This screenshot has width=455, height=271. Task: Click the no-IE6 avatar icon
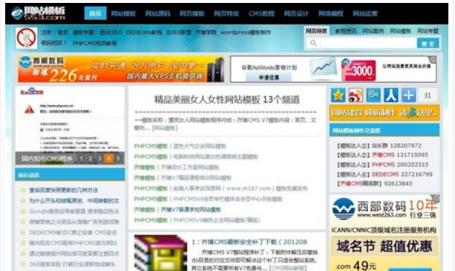(26, 38)
